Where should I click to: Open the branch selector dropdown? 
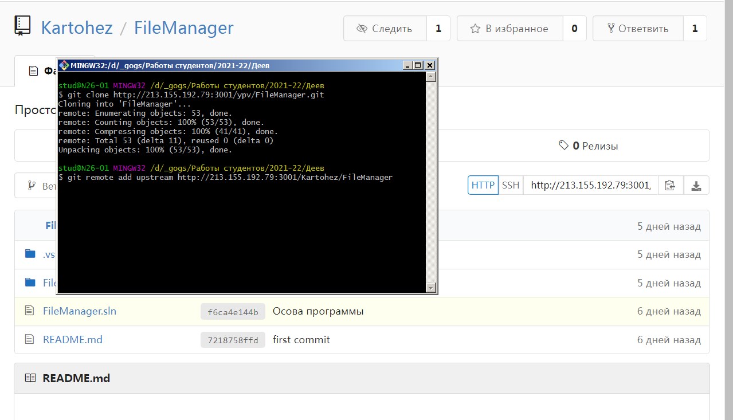pyautogui.click(x=36, y=186)
